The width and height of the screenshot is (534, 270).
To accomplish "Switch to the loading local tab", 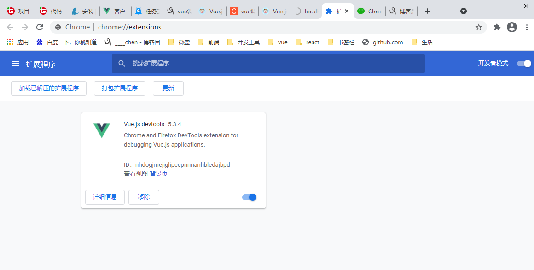I will coord(306,11).
